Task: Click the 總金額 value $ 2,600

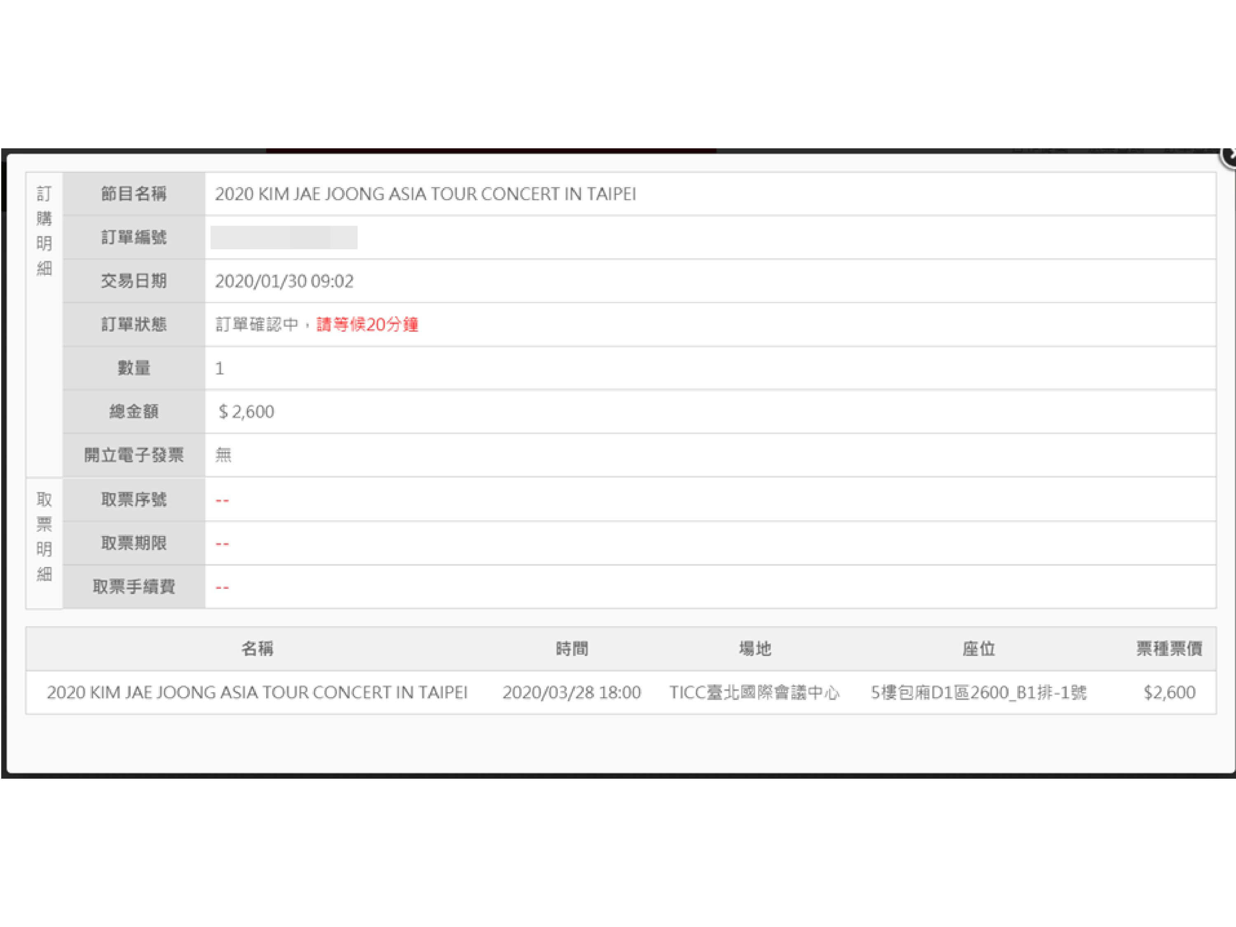Action: tap(246, 412)
